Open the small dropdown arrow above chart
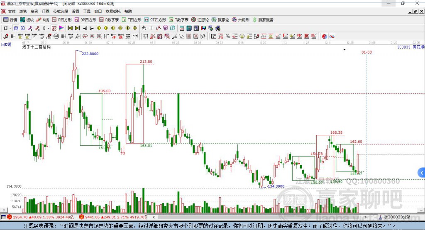Screen dimensions: 425x230 tap(344, 50)
